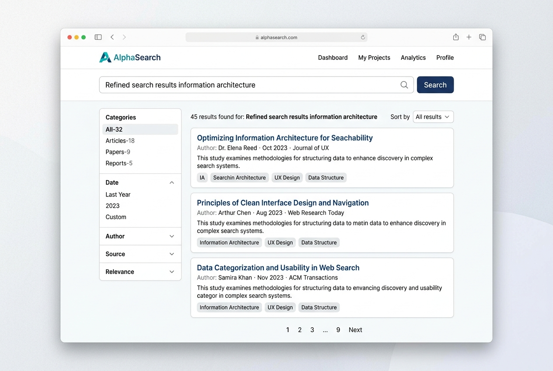553x371 pixels.
Task: Filter by the Papers-9 category
Action: pyautogui.click(x=118, y=152)
